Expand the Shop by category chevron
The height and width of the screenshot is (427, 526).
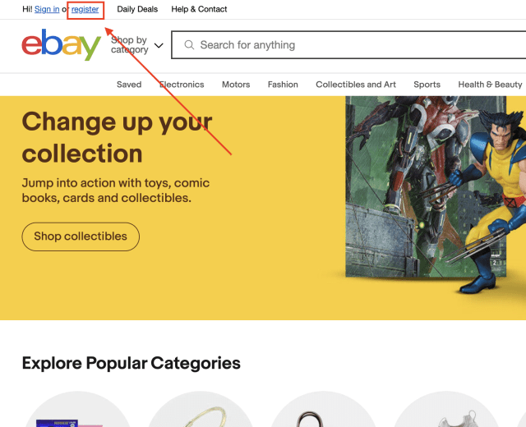[x=159, y=45]
